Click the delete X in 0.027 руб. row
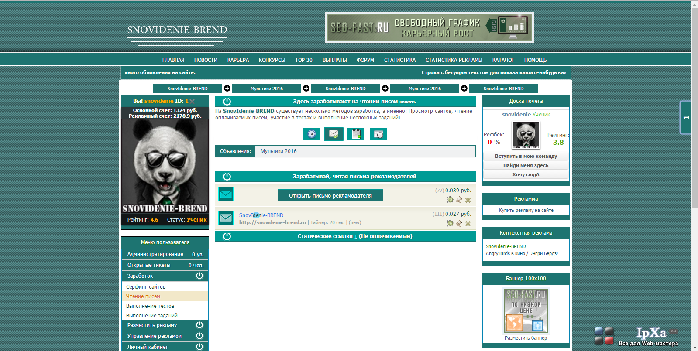This screenshot has height=351, width=698. (x=468, y=224)
